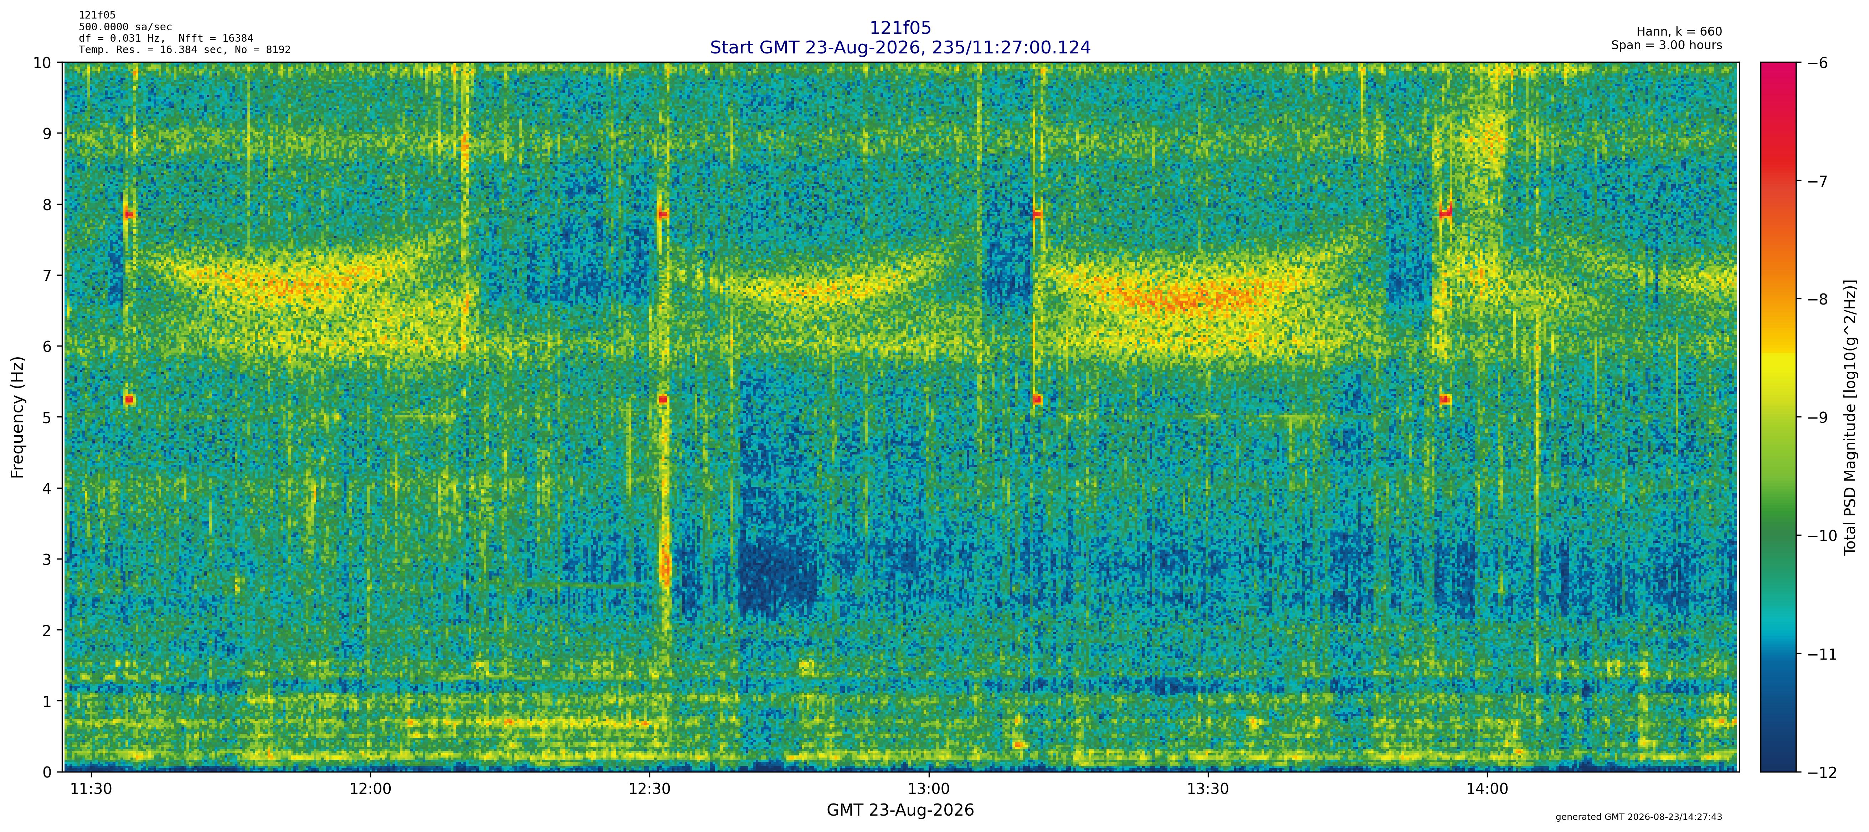Viewport: 1869px width, 832px height.
Task: Click the frequency axis tick label "6"
Action: pos(47,347)
